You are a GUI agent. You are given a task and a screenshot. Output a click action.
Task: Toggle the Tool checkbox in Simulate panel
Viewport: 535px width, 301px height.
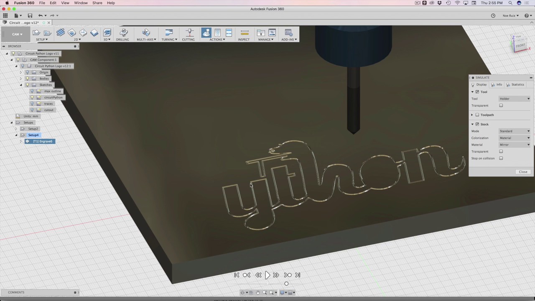[x=477, y=92]
